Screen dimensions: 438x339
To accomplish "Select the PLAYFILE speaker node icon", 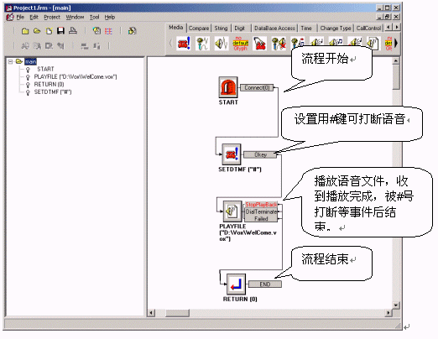I will point(232,211).
